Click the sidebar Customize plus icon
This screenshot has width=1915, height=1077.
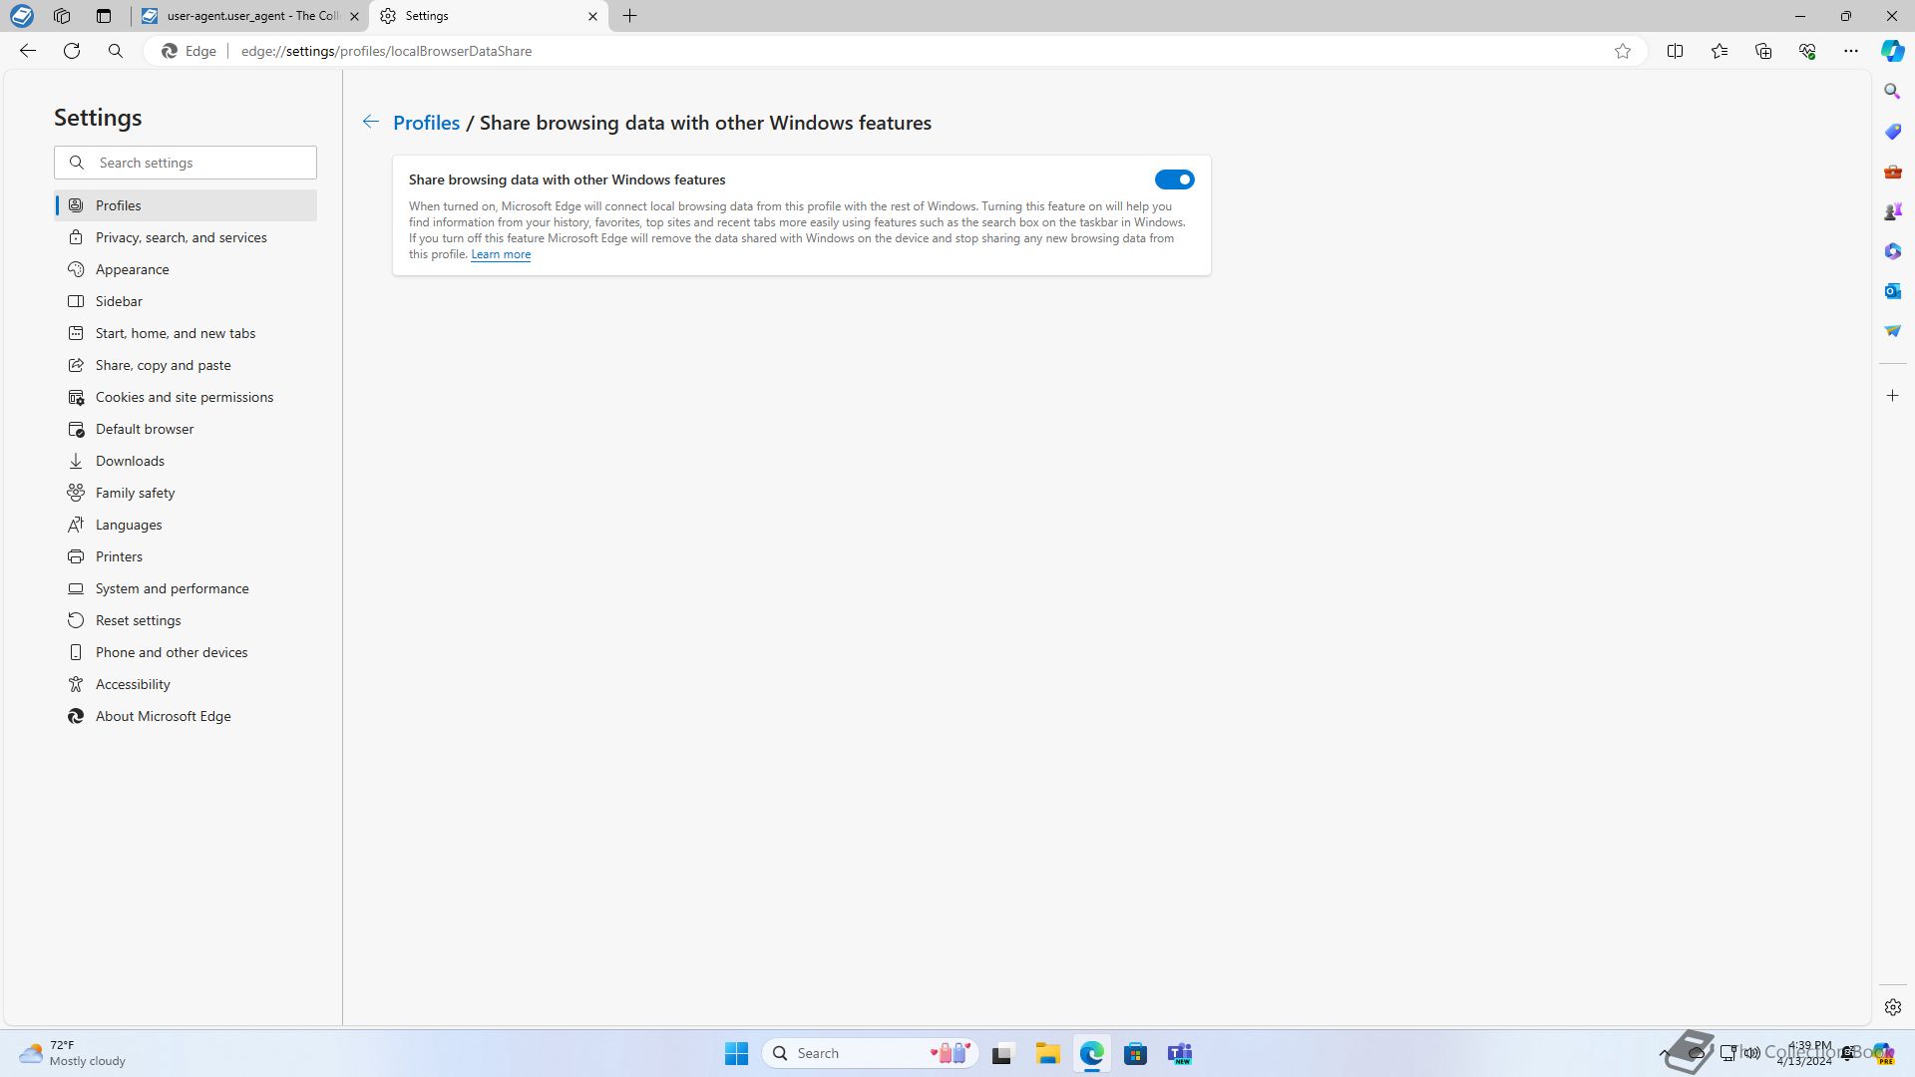(1892, 396)
